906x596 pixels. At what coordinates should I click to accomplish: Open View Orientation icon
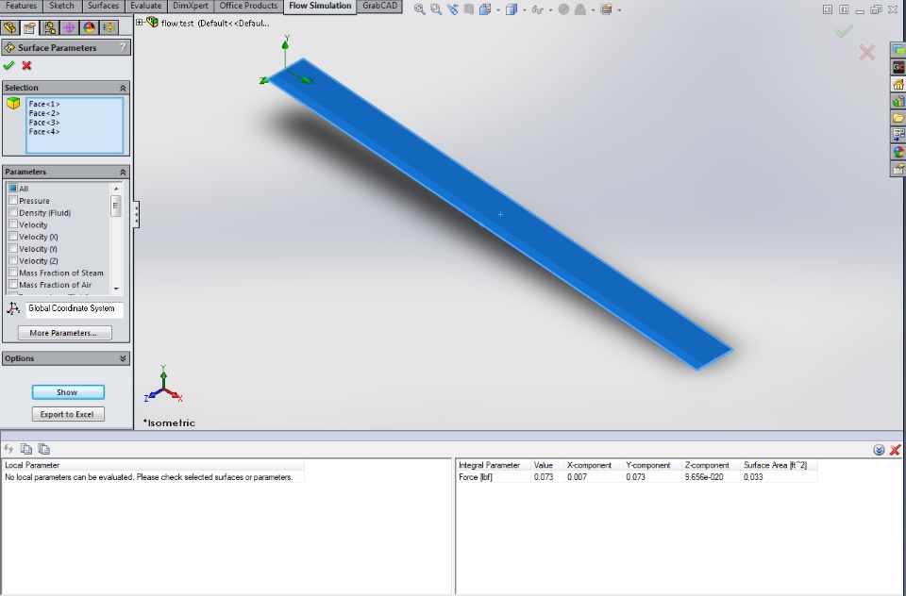tap(485, 9)
